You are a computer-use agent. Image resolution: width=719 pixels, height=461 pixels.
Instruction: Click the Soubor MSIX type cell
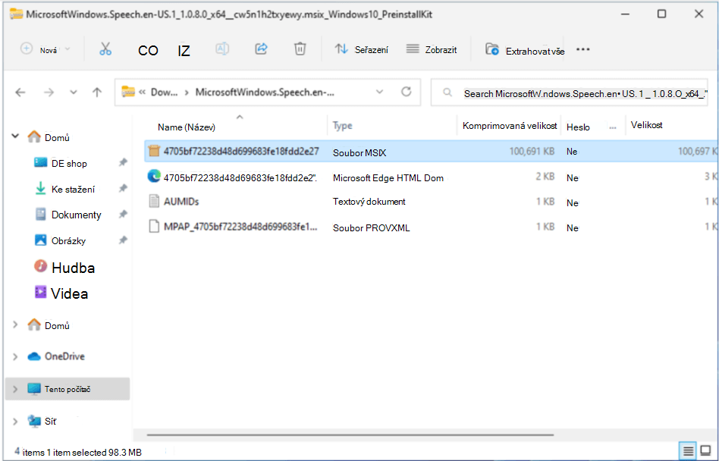tap(359, 152)
